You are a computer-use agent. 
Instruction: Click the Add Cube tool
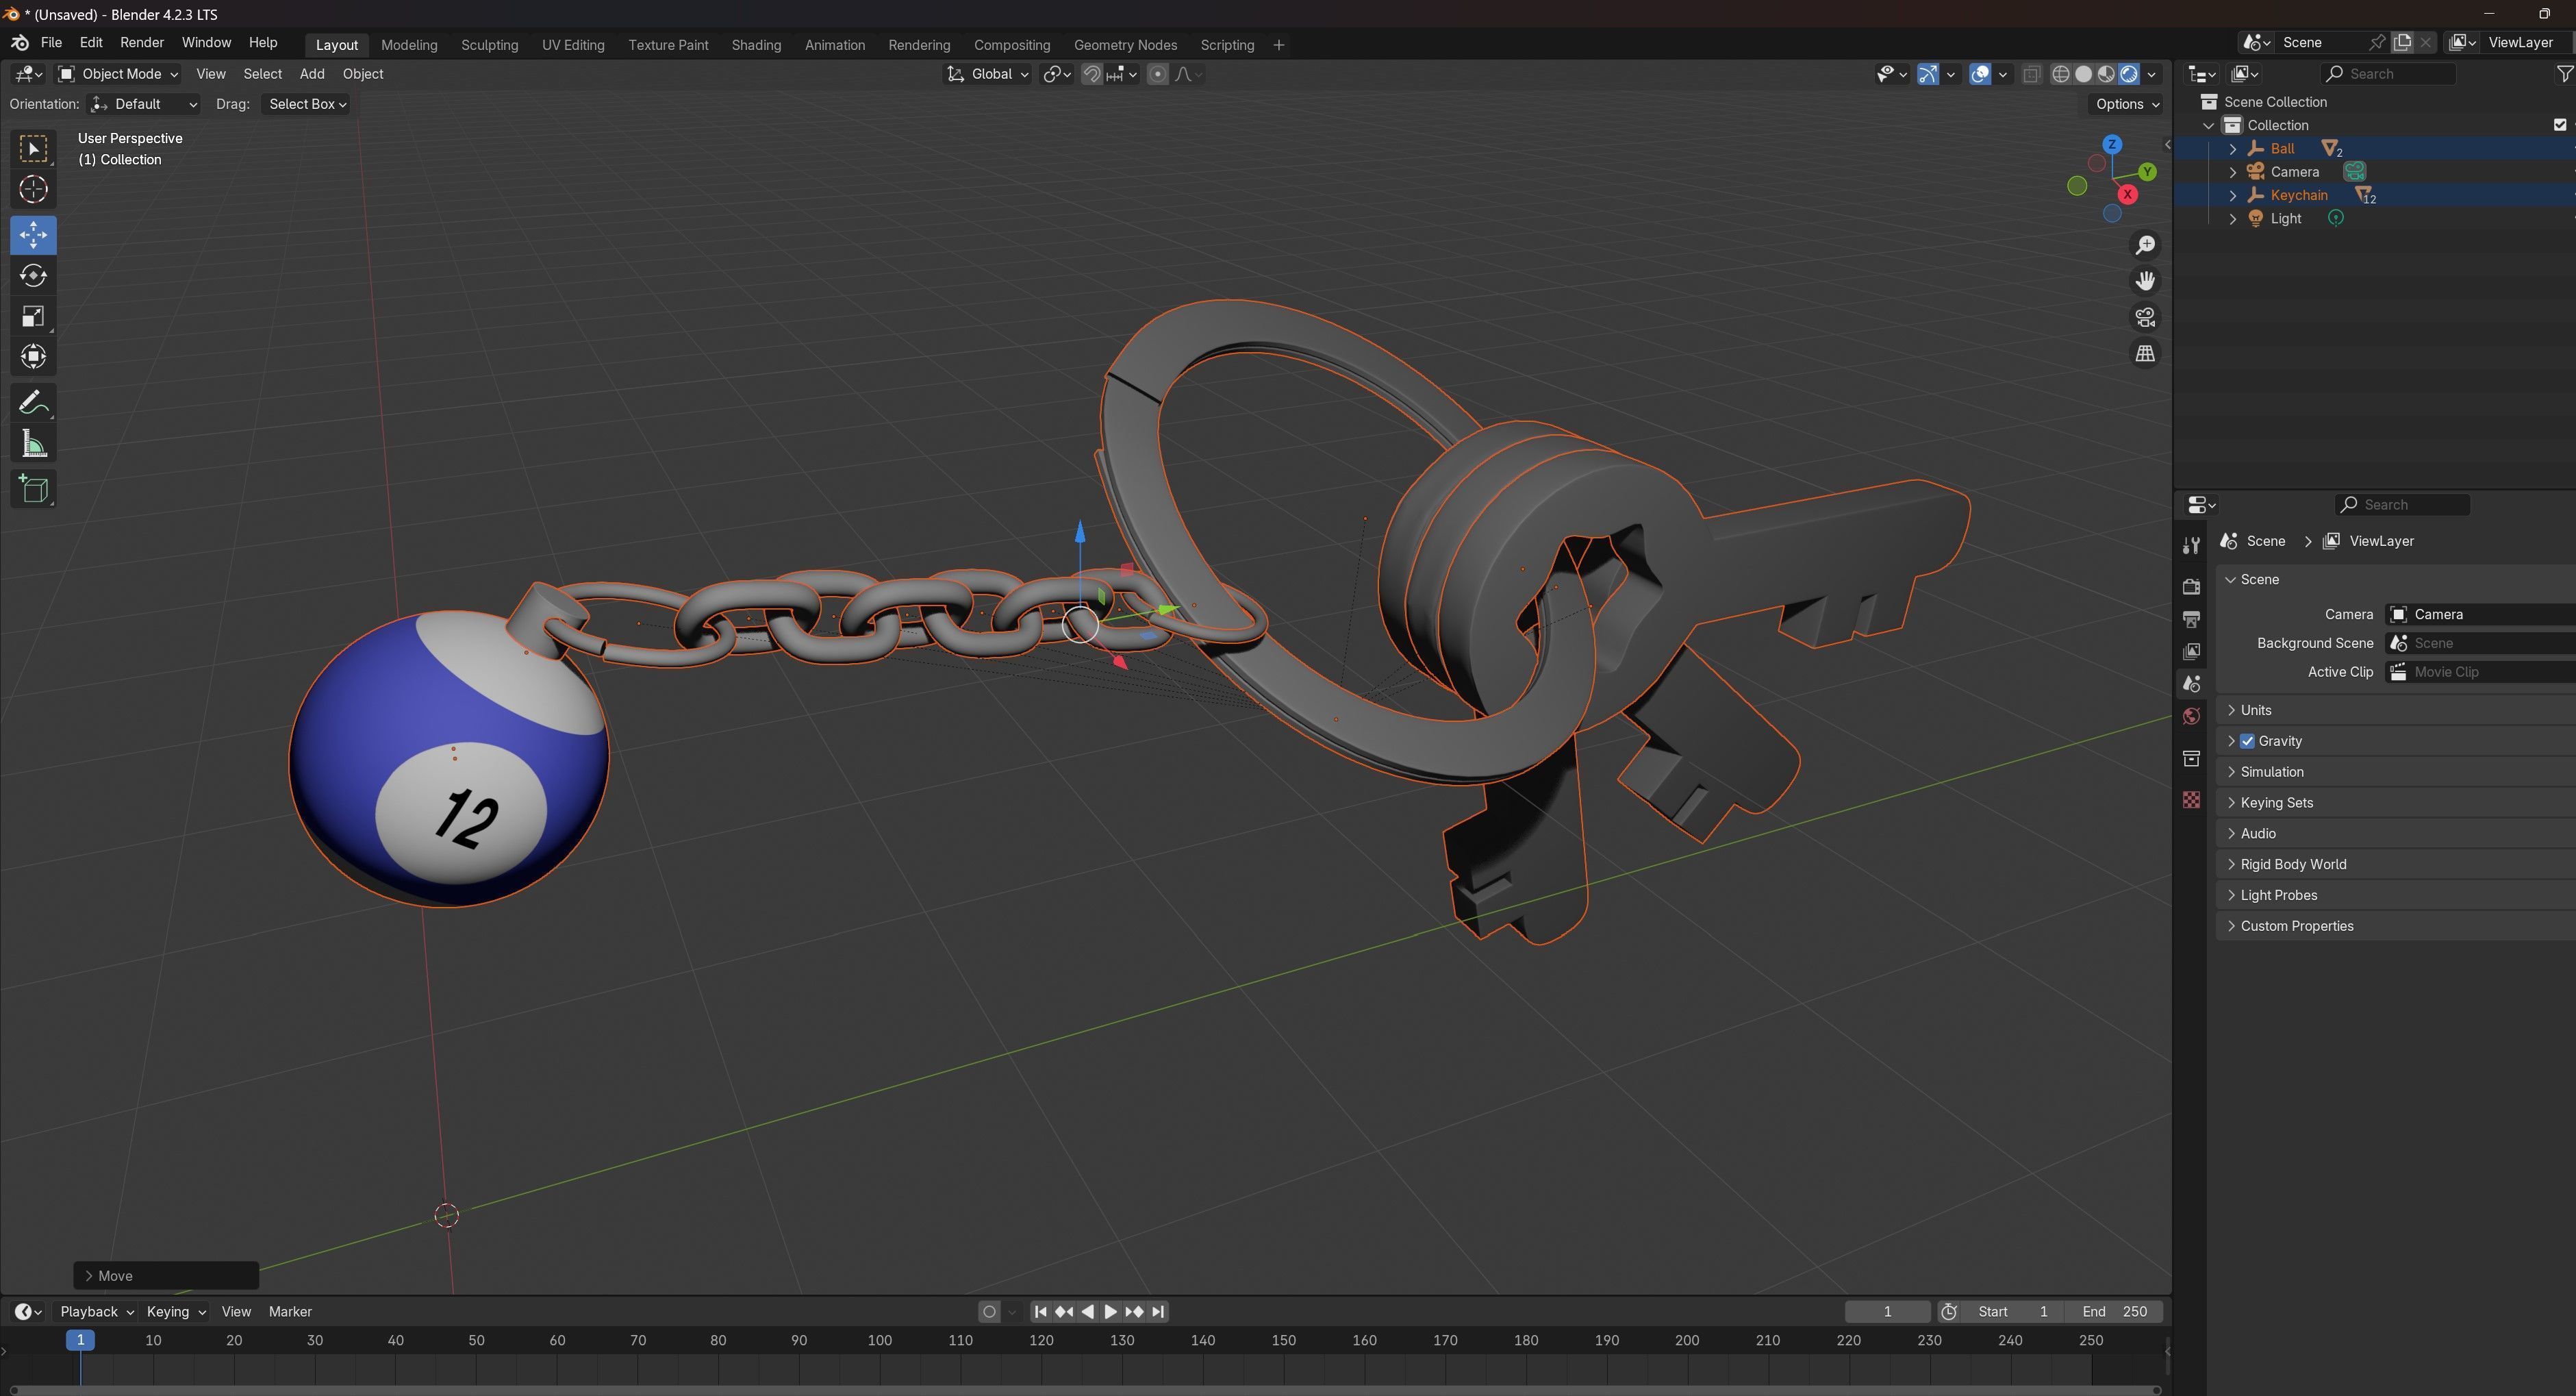(33, 489)
